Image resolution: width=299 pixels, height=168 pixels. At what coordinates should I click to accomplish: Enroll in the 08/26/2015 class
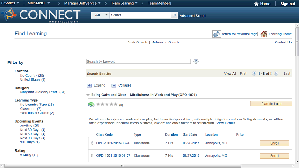[x=274, y=143]
